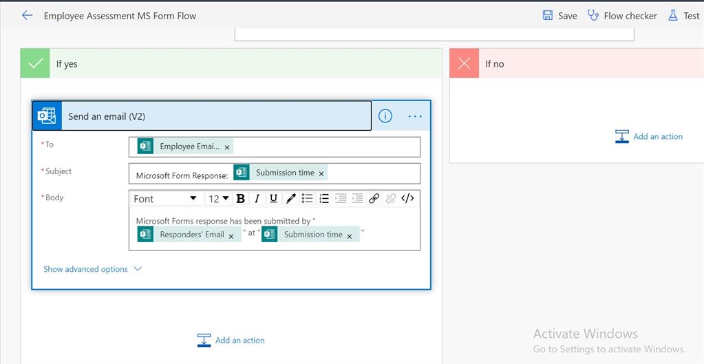Screen dimensions: 704x364
Task: Click the Employee Assessment MS Form Flow title
Action: (120, 16)
